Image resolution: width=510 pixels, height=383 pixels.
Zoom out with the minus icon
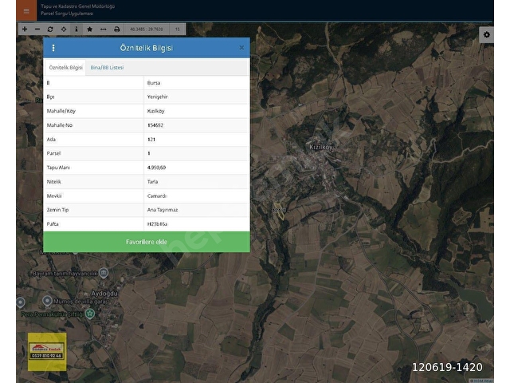[x=37, y=30]
